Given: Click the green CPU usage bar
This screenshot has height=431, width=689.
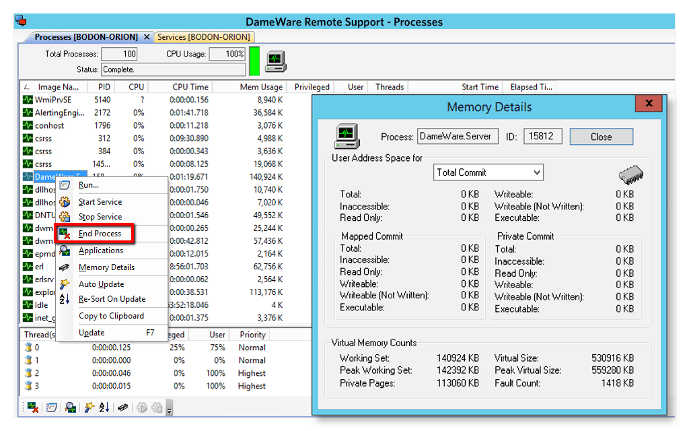Looking at the screenshot, I should pyautogui.click(x=254, y=60).
